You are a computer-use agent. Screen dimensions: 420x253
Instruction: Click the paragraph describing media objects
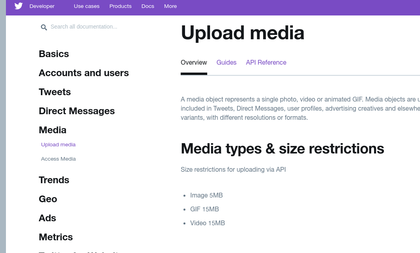click(x=300, y=109)
